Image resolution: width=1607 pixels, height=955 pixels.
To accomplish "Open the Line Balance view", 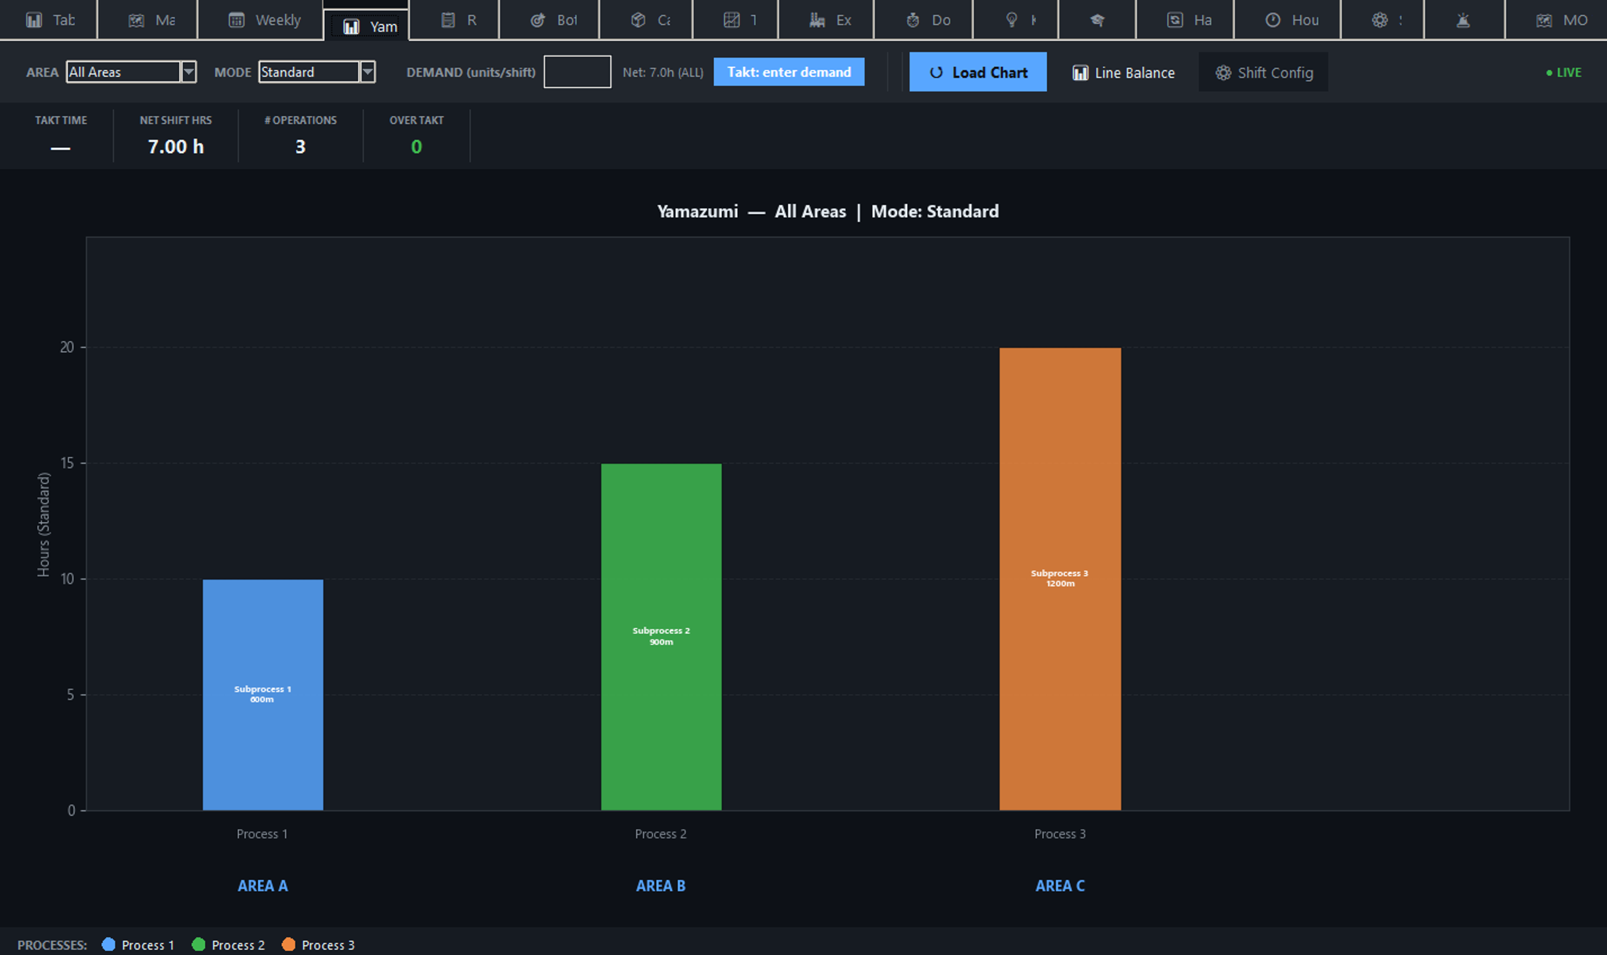I will click(x=1123, y=72).
